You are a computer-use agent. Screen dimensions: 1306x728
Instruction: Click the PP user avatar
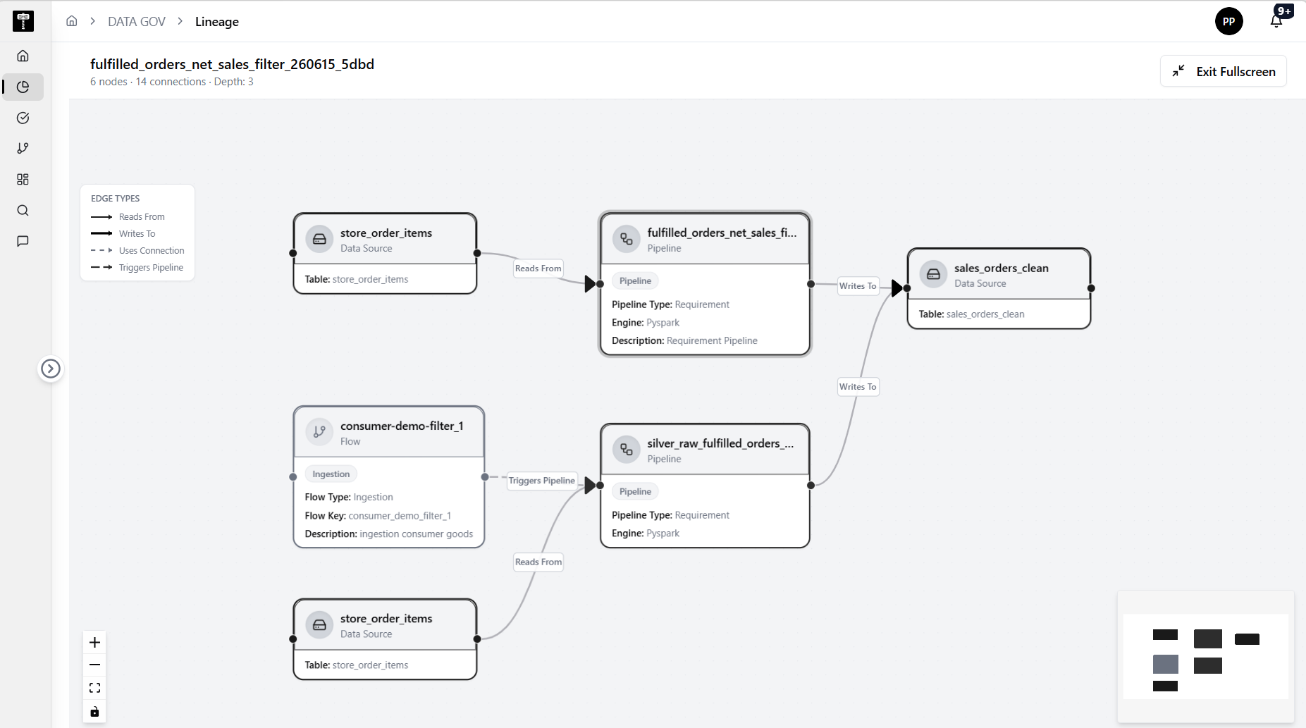click(1228, 21)
